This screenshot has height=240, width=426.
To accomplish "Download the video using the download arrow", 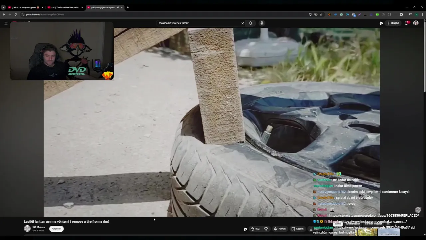I will 311,229.
